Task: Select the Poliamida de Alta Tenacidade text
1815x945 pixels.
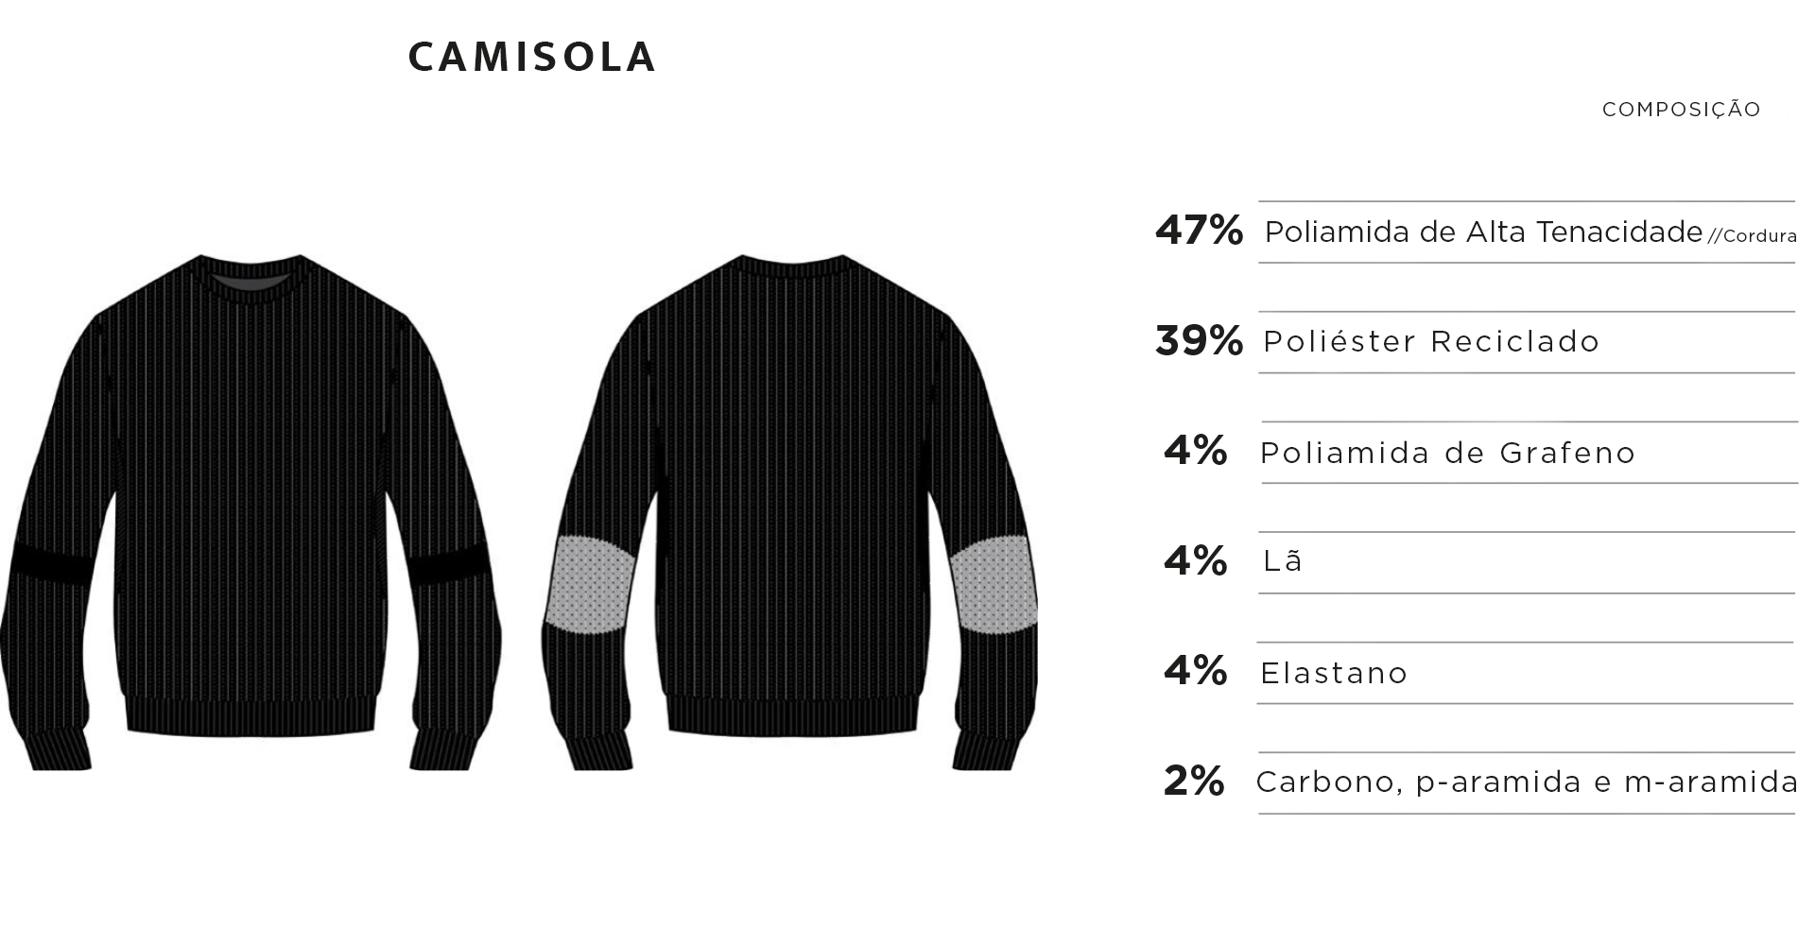Action: pyautogui.click(x=1482, y=232)
